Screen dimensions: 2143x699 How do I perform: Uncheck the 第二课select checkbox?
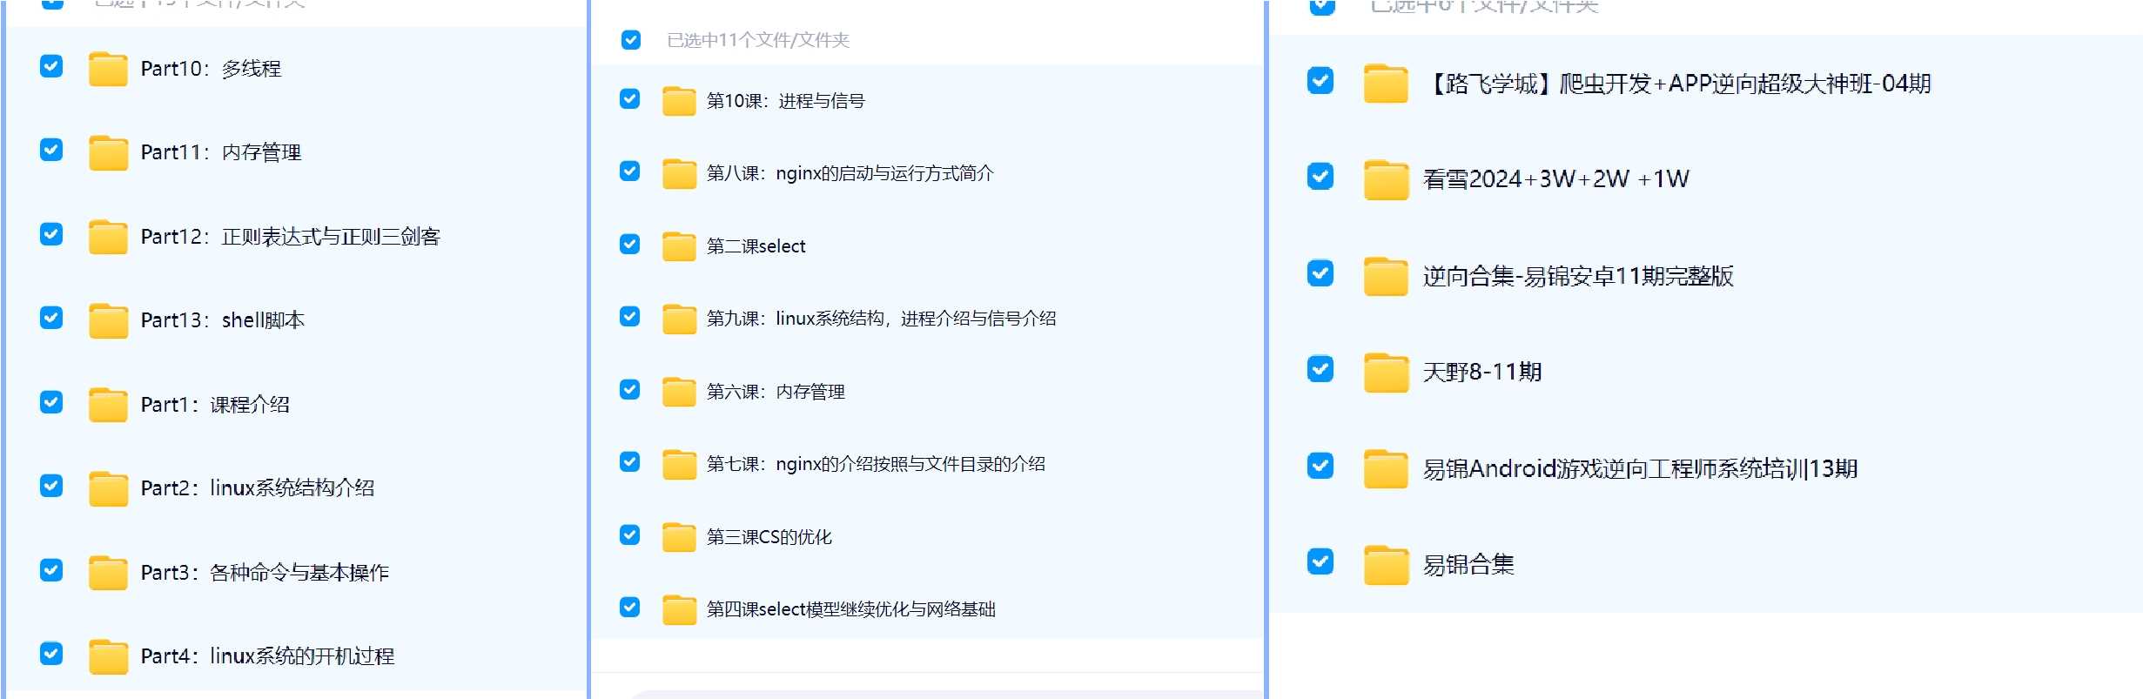(x=629, y=244)
